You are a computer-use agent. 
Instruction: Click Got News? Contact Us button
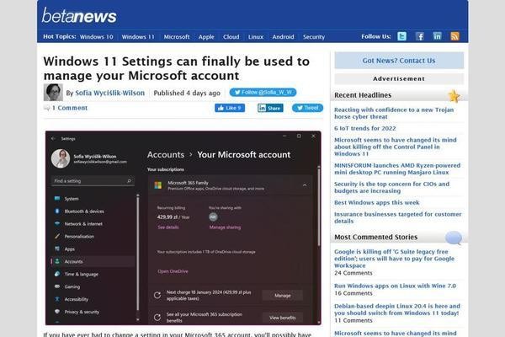click(399, 61)
